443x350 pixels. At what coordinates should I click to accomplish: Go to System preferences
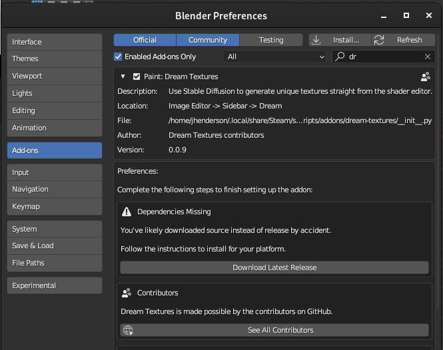pos(55,229)
